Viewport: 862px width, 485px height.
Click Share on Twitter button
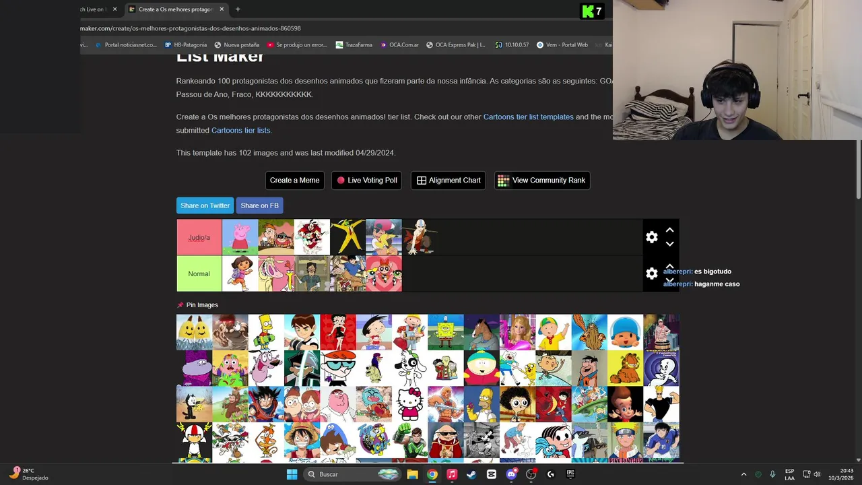click(205, 205)
